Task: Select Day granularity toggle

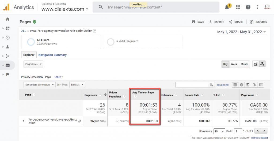Action: coord(225,64)
